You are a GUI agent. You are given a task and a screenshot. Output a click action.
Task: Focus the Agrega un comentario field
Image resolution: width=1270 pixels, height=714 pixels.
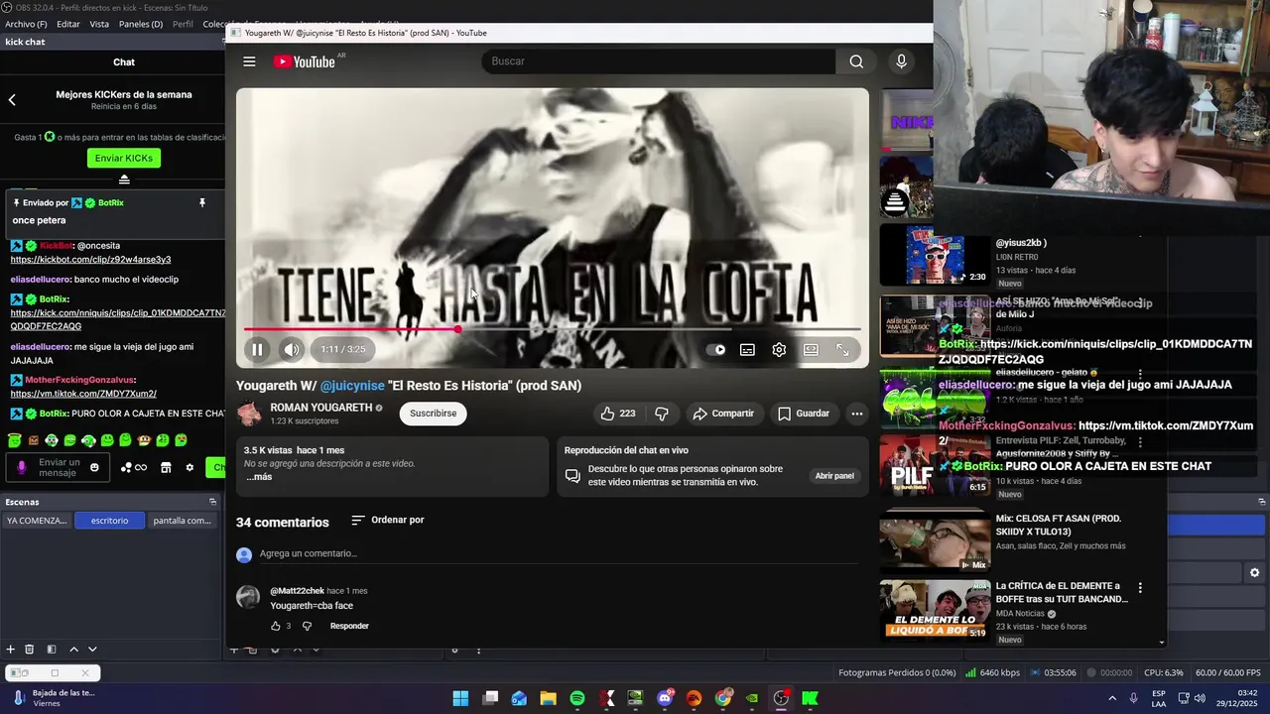click(558, 553)
